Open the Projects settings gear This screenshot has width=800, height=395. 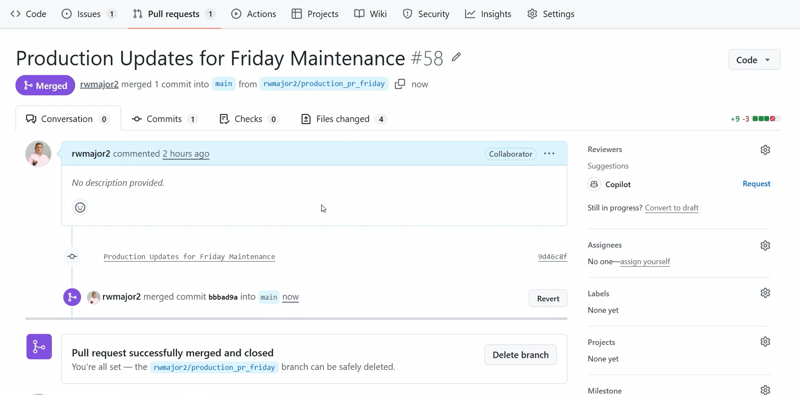[x=765, y=341]
